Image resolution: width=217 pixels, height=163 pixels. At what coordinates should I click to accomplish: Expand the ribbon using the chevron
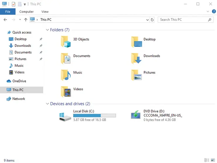pyautogui.click(x=208, y=11)
